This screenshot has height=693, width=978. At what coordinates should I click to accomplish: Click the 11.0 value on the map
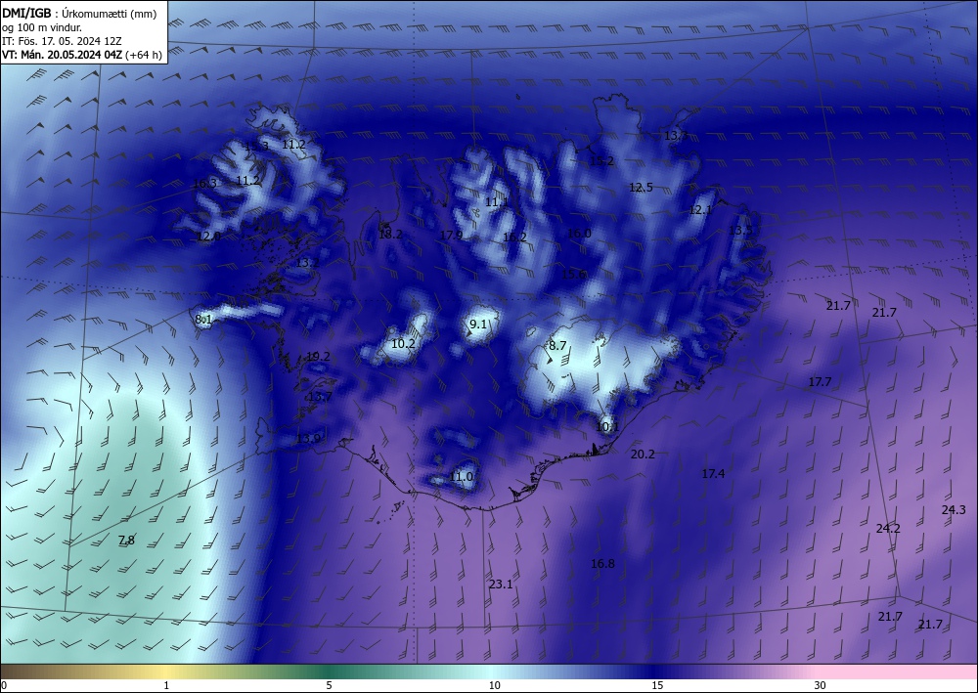[461, 477]
